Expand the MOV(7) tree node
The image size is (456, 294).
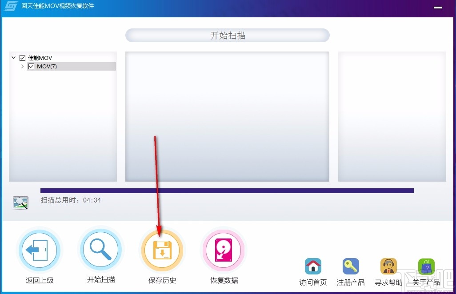coord(22,66)
